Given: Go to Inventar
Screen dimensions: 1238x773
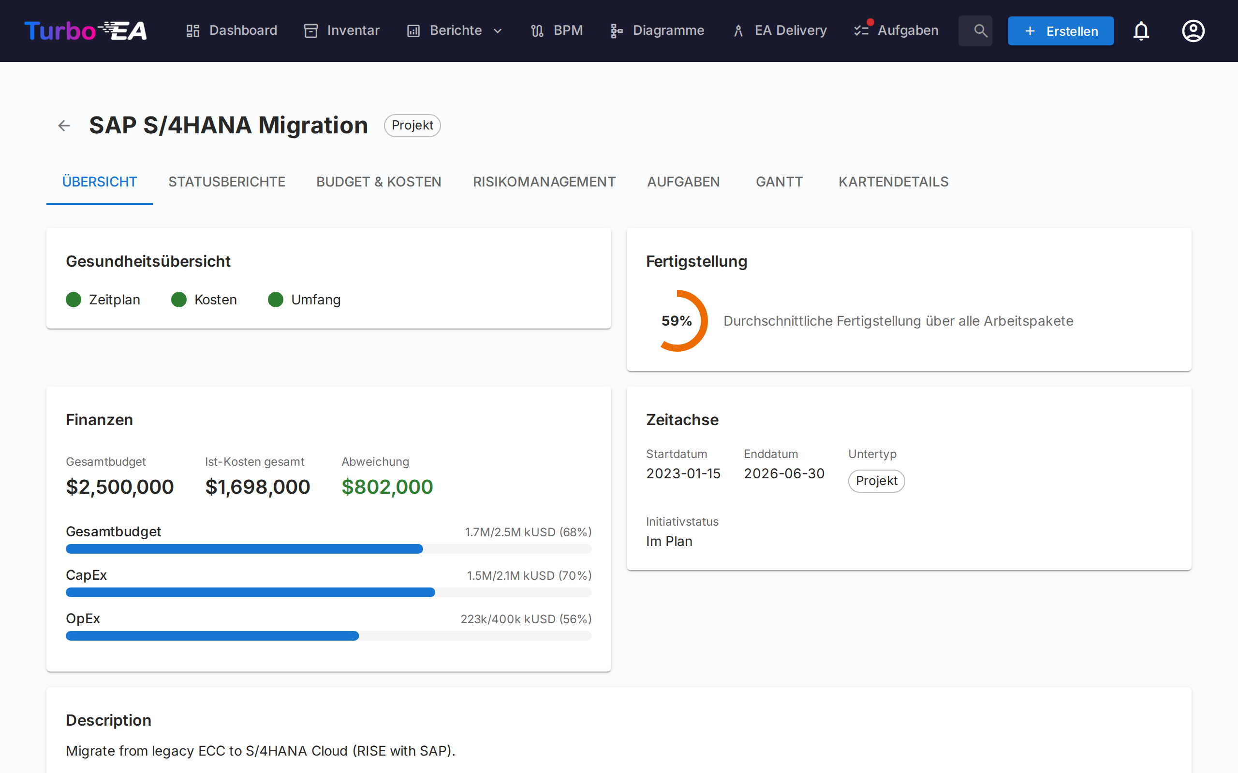Looking at the screenshot, I should pos(341,30).
